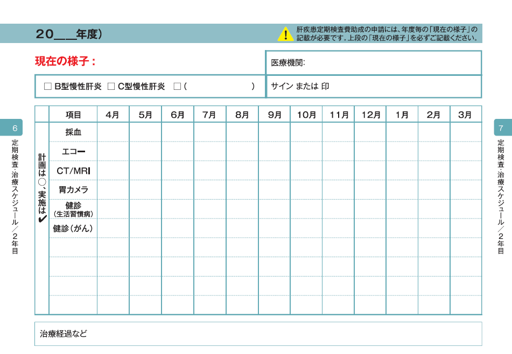
Task: Select page tab 7 on right edge
Action: click(x=503, y=128)
